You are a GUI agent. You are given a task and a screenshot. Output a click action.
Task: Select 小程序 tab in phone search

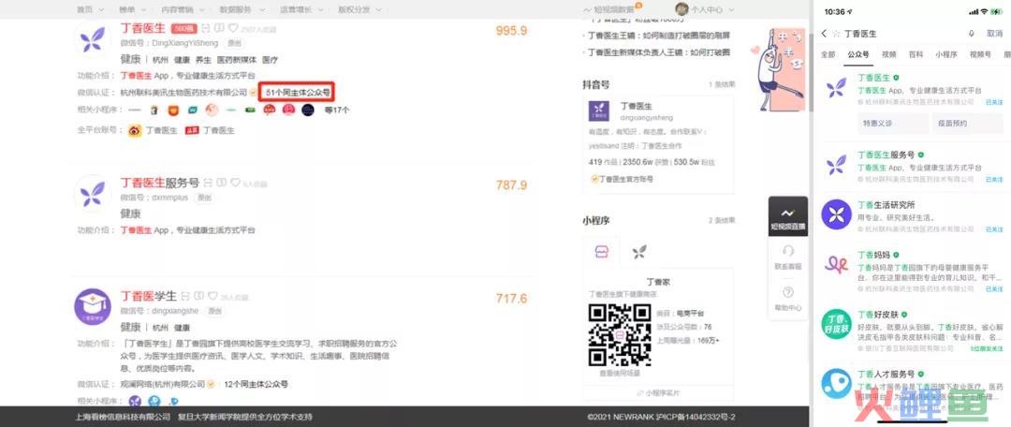pyautogui.click(x=945, y=55)
